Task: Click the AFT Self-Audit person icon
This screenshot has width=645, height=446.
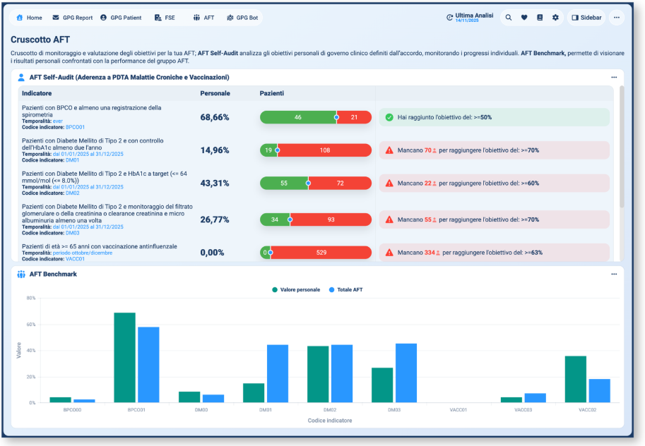Action: 21,78
